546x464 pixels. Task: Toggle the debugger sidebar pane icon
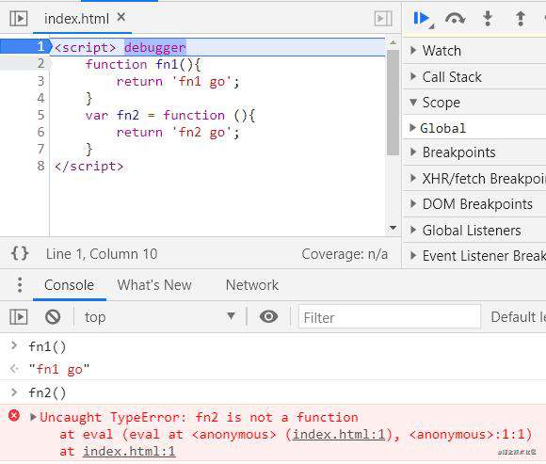[x=383, y=19]
